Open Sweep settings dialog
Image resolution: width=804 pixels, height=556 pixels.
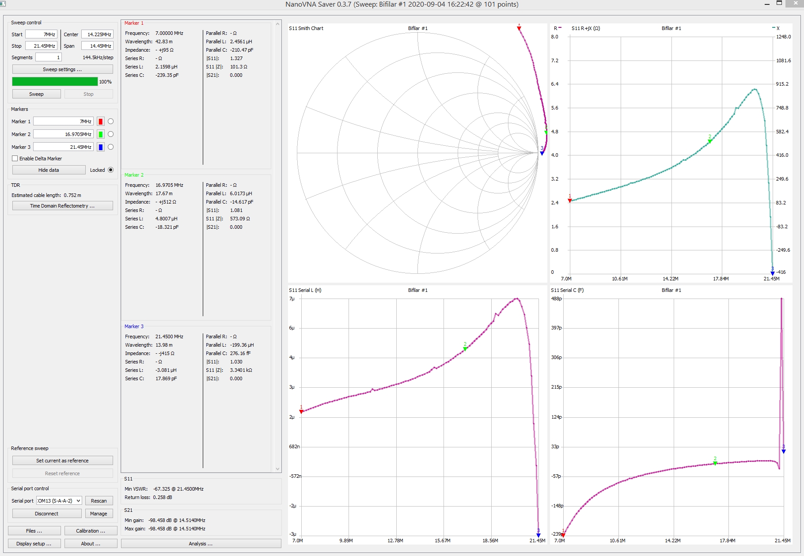coord(63,69)
